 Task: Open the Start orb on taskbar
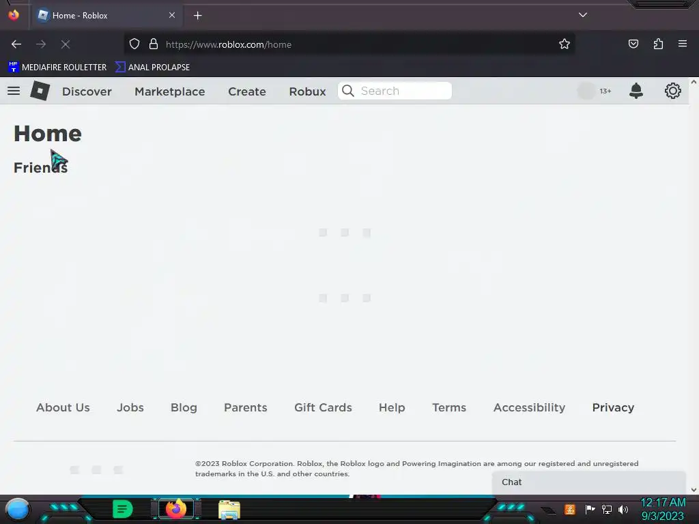[x=18, y=509]
